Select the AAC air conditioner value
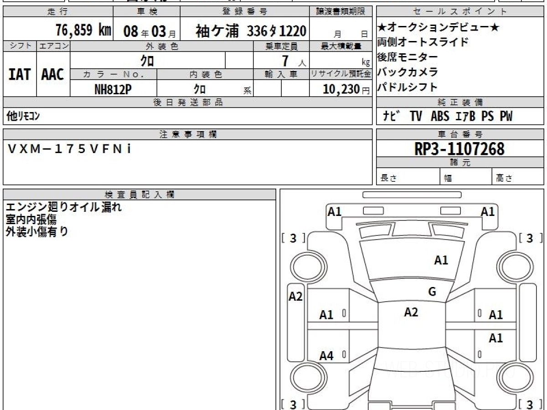 point(53,74)
